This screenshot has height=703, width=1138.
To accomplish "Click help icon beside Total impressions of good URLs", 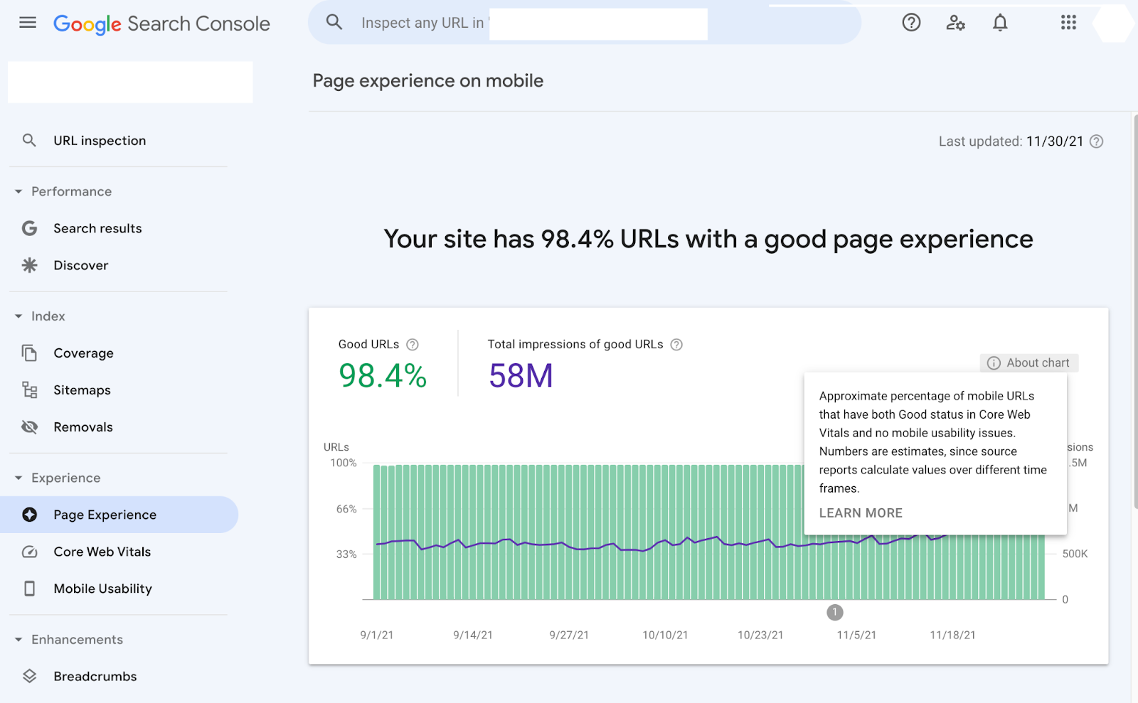I will (x=676, y=345).
